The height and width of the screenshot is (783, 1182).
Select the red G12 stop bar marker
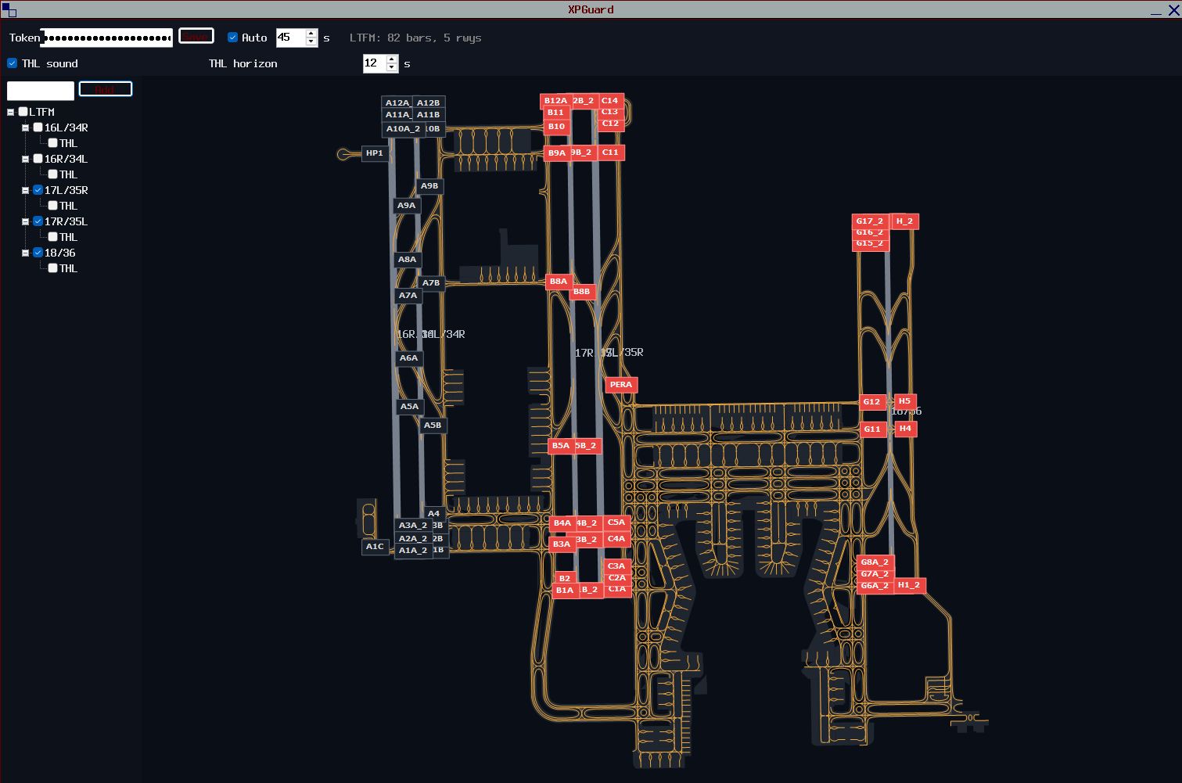[872, 402]
